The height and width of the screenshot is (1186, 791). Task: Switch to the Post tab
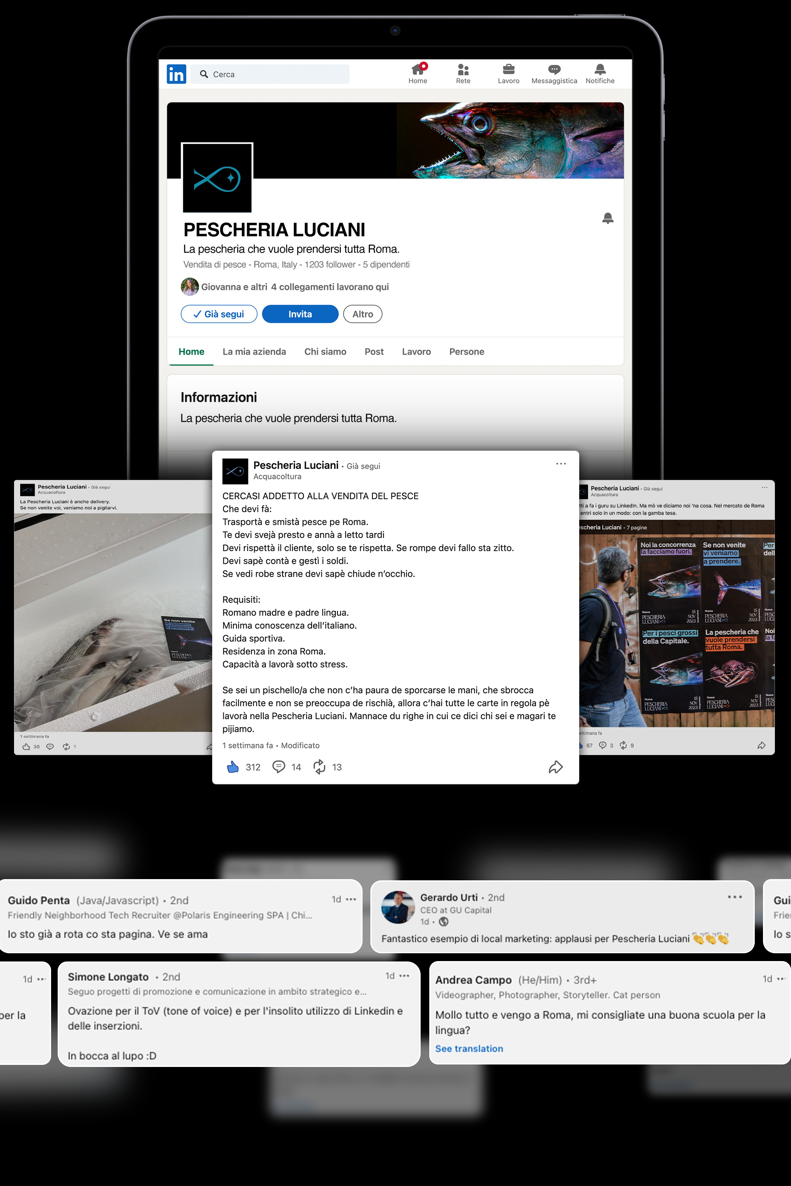[374, 352]
